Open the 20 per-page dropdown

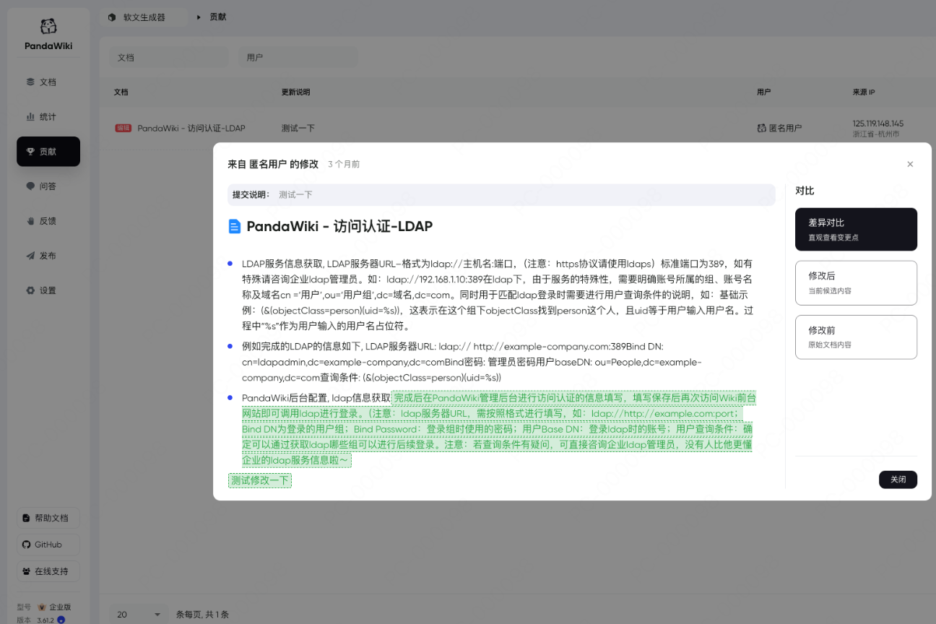[137, 615]
